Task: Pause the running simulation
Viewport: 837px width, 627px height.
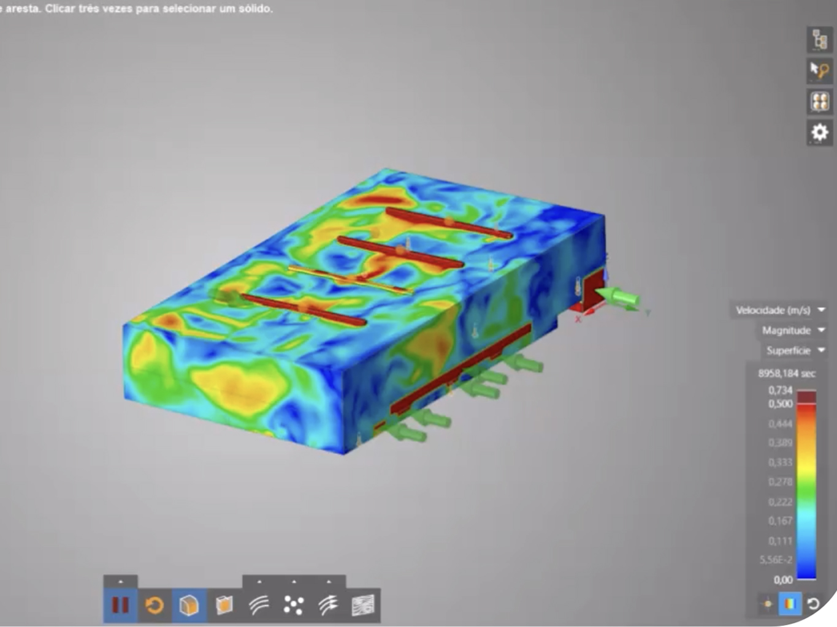Action: tap(120, 605)
